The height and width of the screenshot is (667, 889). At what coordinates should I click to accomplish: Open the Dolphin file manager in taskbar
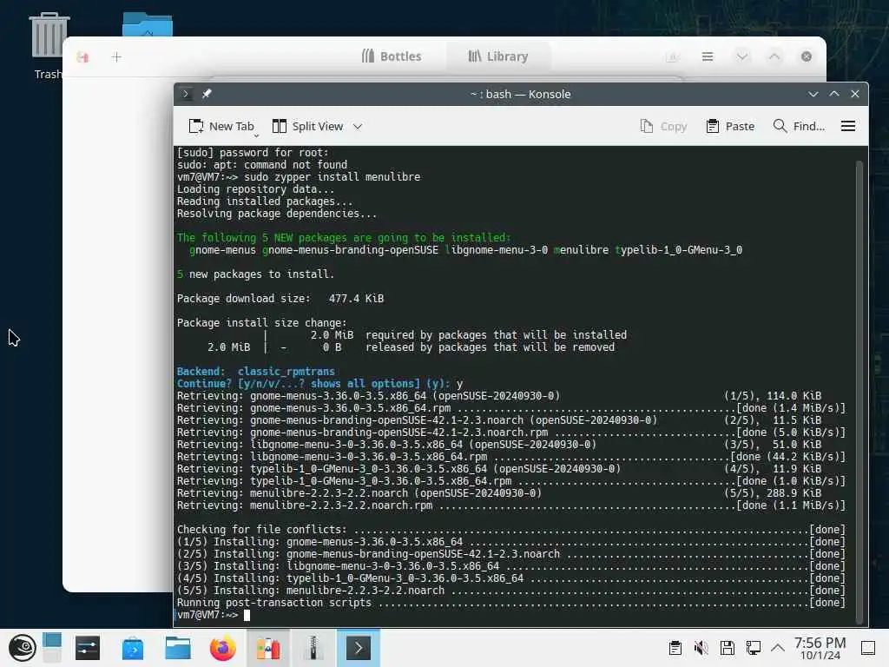177,648
